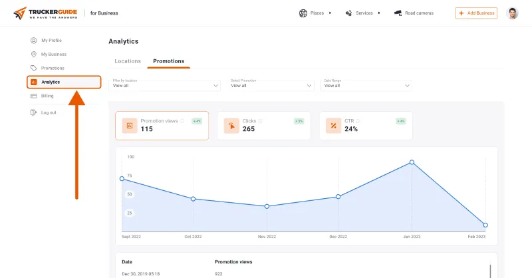Click the Date column header

[127, 262]
